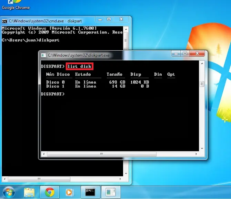The image size is (231, 199).
Task: Click the last taskbar application icon
Action: [111, 192]
